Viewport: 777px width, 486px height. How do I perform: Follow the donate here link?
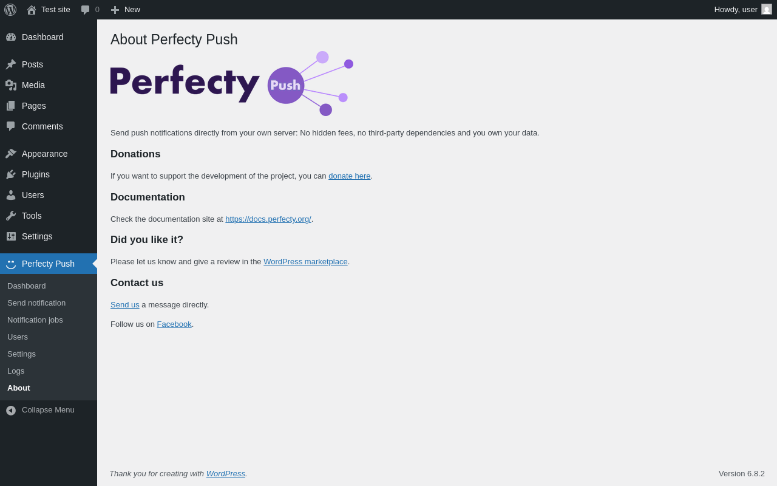tap(350, 176)
